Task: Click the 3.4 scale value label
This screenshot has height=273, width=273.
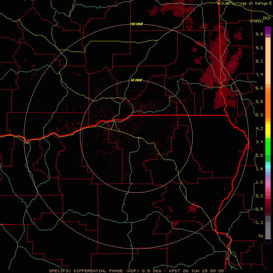Action: [259, 142]
